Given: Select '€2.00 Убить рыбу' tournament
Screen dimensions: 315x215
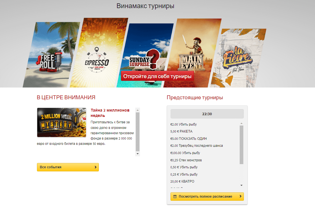Looking at the screenshot, I should click(x=183, y=124).
